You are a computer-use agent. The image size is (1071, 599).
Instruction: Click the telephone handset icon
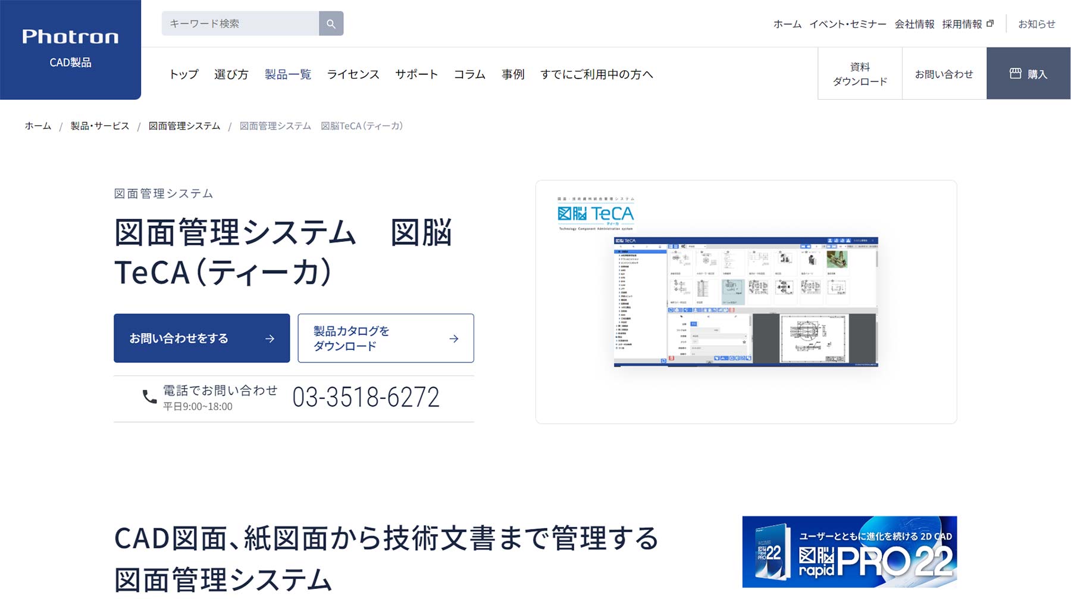tap(149, 397)
